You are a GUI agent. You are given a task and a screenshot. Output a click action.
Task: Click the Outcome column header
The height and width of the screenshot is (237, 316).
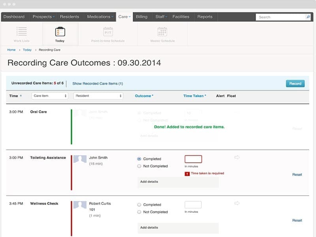[x=144, y=96]
